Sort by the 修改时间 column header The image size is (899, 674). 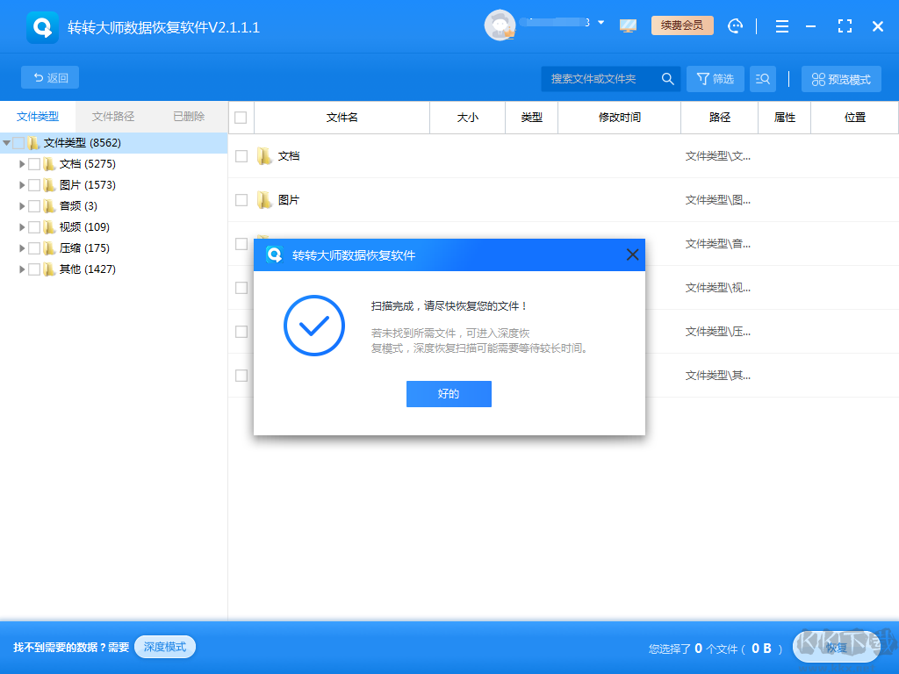[619, 118]
